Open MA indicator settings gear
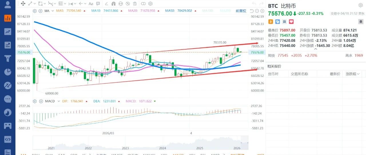Screen dimensions: 366x155 pos(35,11)
